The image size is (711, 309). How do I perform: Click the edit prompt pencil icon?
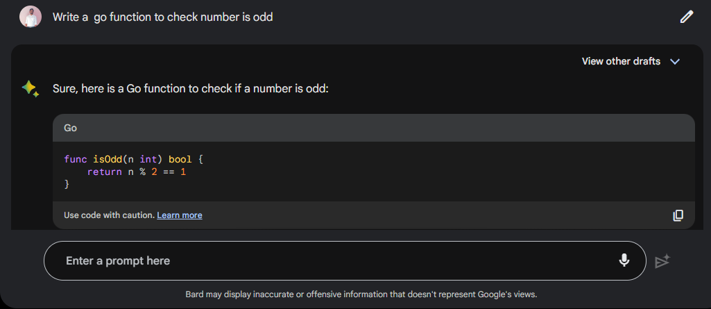687,17
